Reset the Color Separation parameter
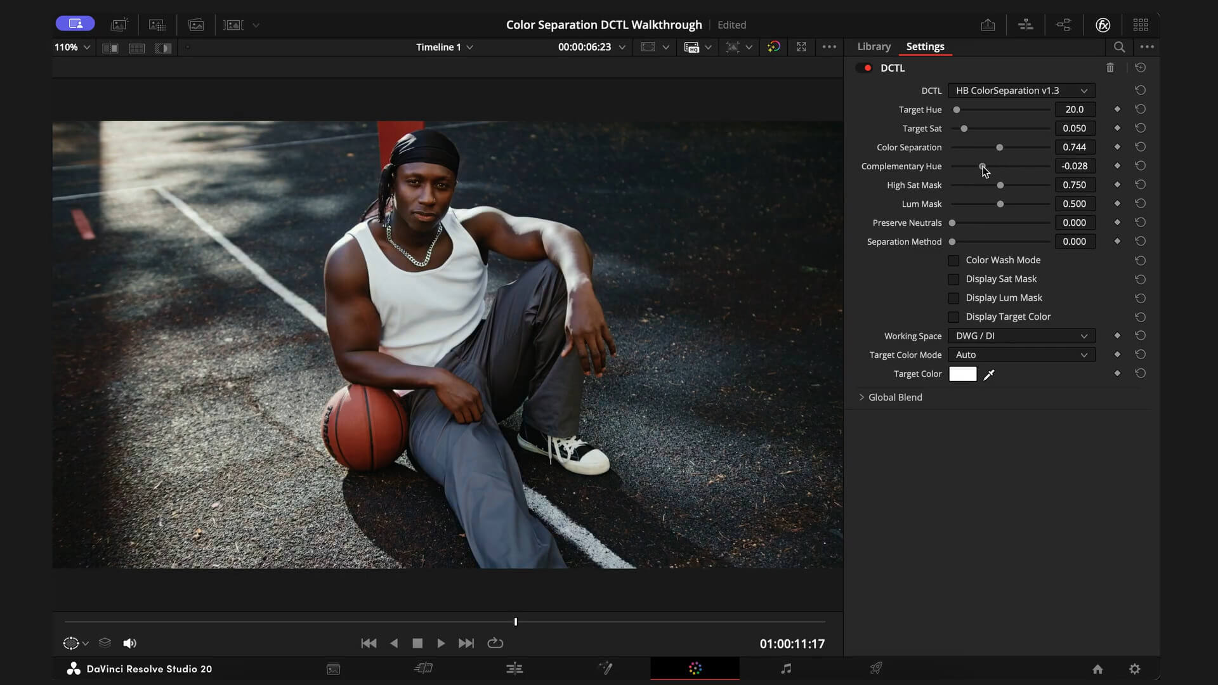This screenshot has width=1218, height=685. point(1141,147)
